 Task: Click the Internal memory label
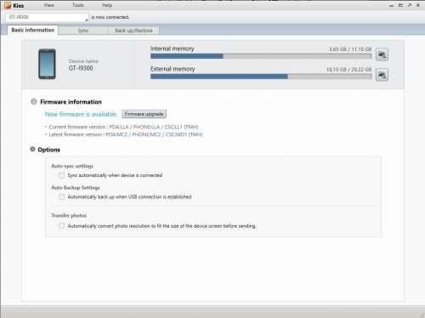[173, 48]
